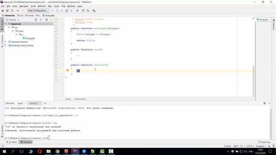Toggle the Database side tool window tab
276x155 pixels.
274,25
